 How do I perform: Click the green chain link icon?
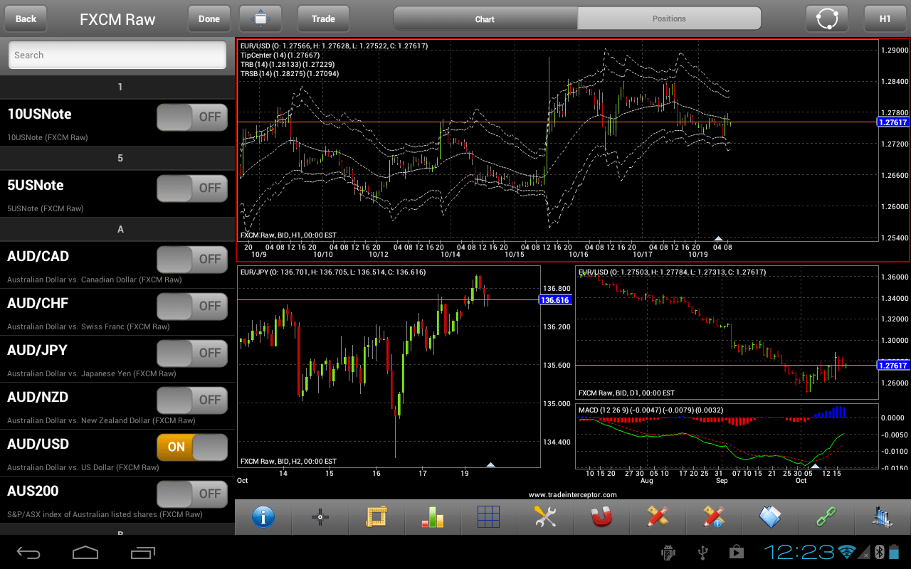826,517
